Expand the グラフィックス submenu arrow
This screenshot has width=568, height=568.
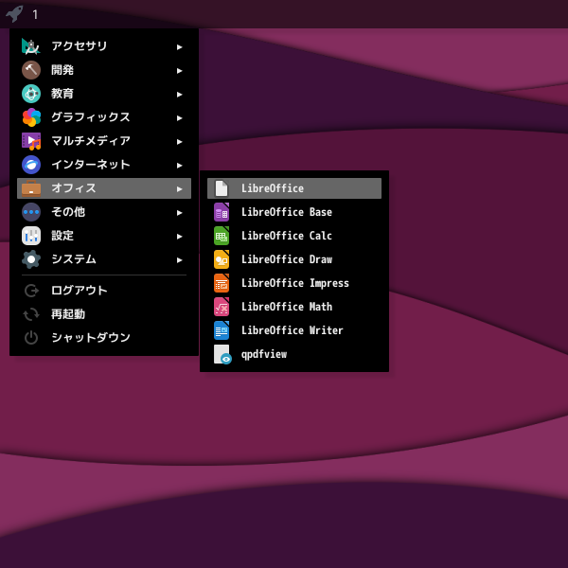click(x=179, y=118)
